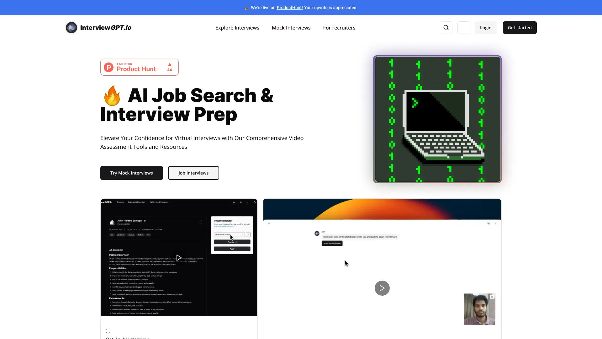Image resolution: width=602 pixels, height=339 pixels.
Task: Click the Login link in navbar
Action: click(486, 27)
